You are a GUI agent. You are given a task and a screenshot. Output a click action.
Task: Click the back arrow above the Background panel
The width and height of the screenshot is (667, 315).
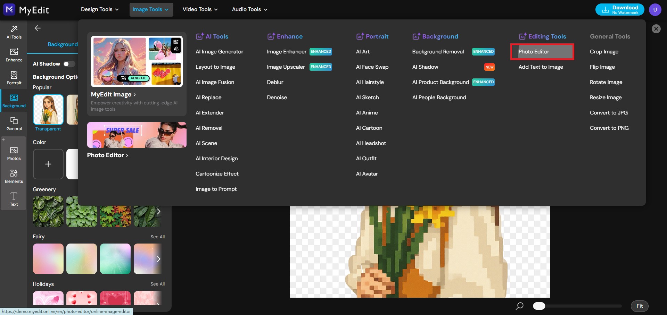coord(37,28)
